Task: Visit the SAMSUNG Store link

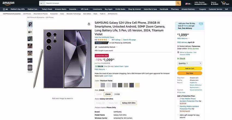Action: [104, 37]
